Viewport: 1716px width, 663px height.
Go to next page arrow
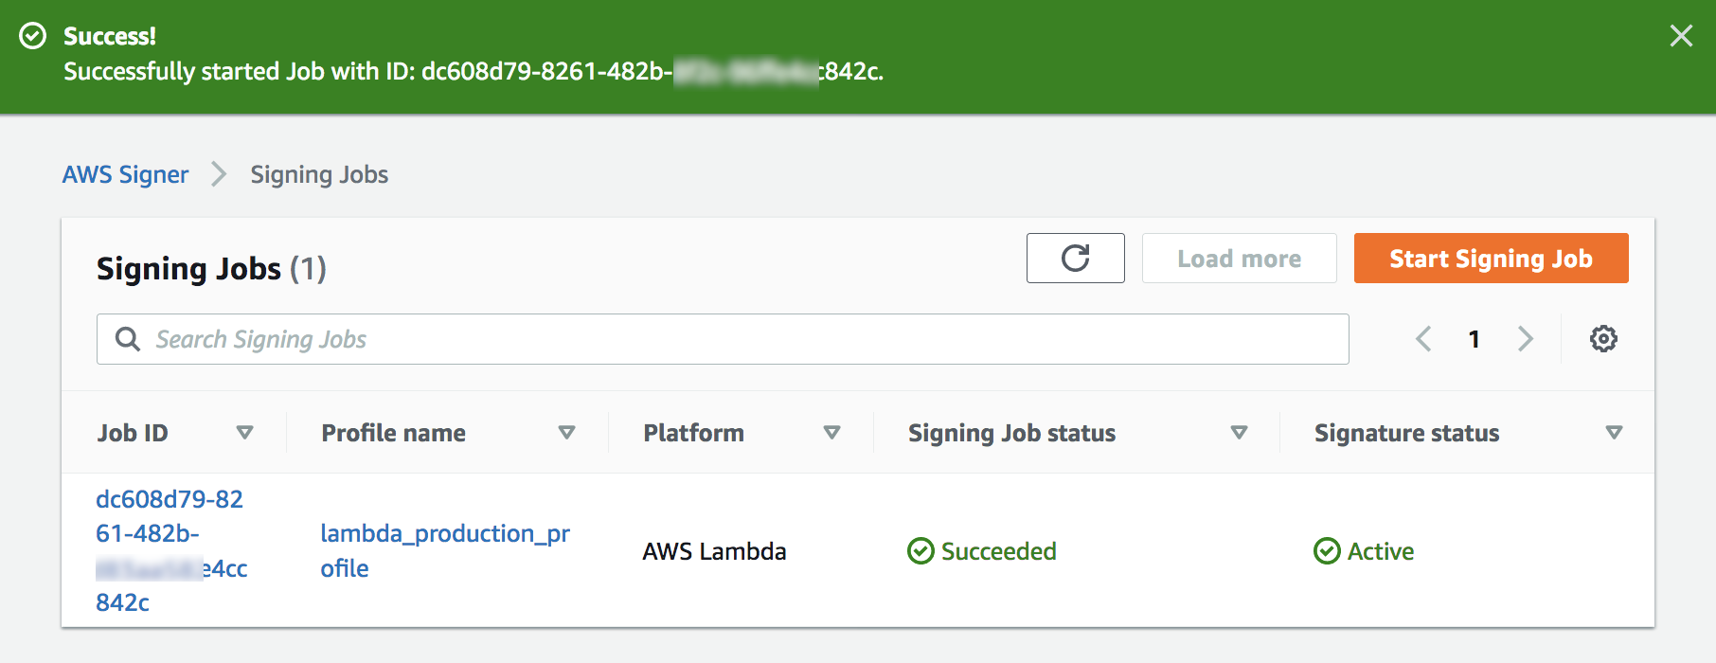click(1525, 339)
